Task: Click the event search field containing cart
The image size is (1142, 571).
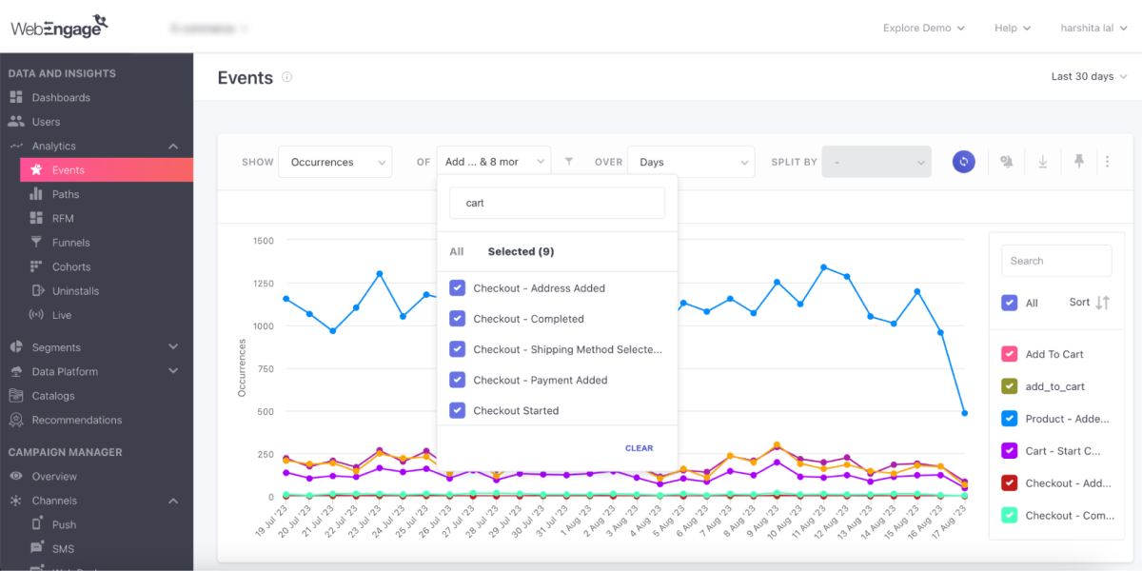Action: click(x=557, y=203)
